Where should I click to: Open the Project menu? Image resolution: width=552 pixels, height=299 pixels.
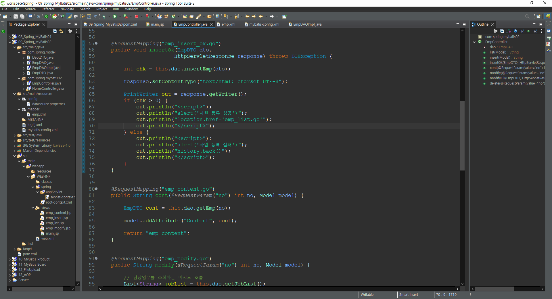[102, 9]
